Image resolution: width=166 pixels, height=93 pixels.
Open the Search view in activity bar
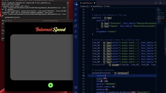(76, 9)
